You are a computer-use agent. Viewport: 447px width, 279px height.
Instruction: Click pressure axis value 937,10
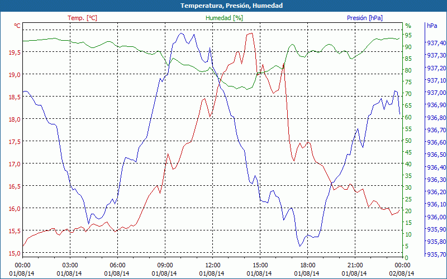[x=436, y=80]
